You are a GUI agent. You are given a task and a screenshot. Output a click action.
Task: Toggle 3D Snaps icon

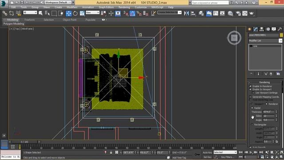pos(126,13)
